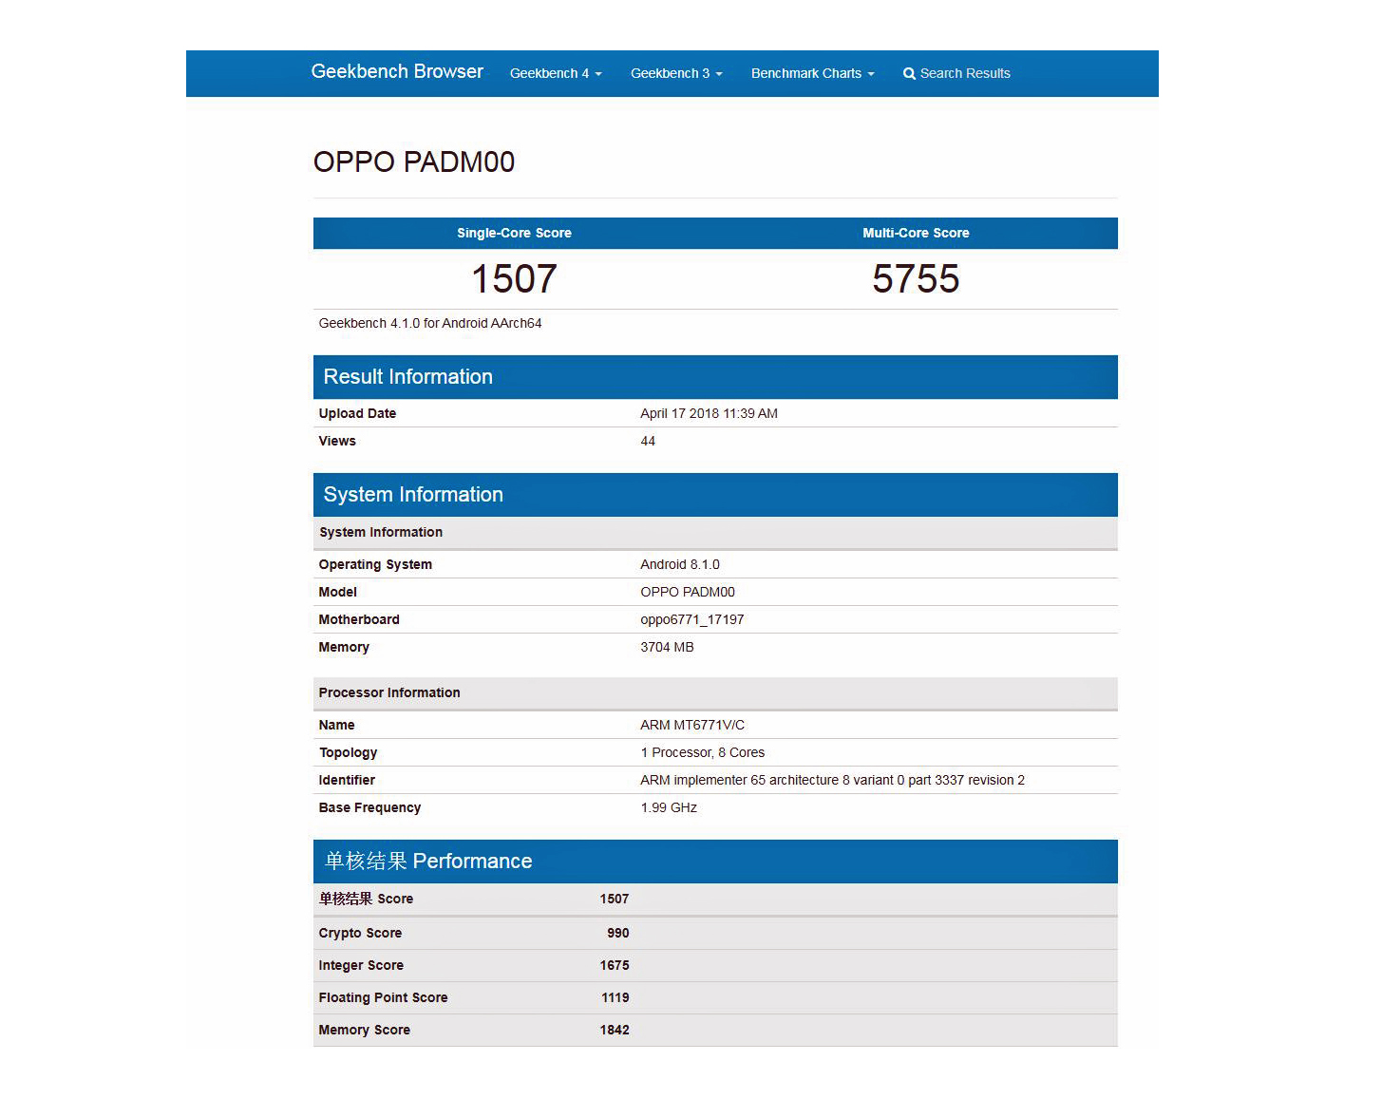Select the Crypto Score value 990

click(x=618, y=934)
